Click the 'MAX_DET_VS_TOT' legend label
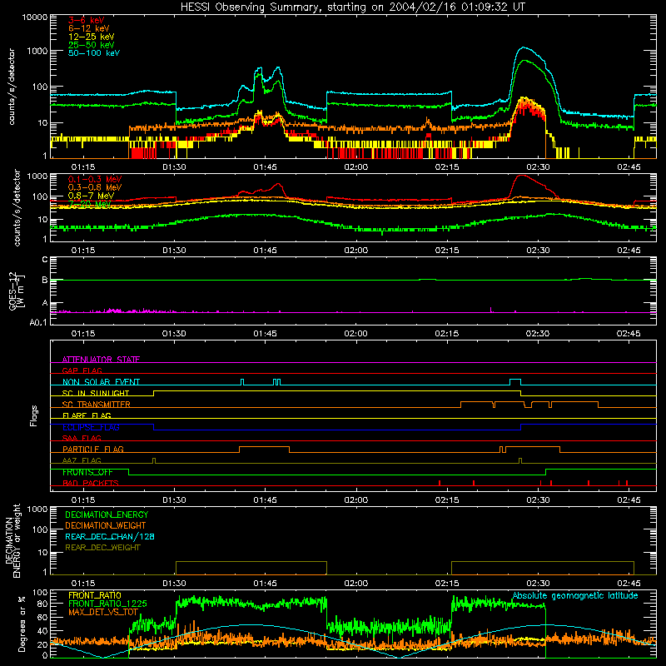Viewport: 666px width, 666px height. (x=103, y=612)
